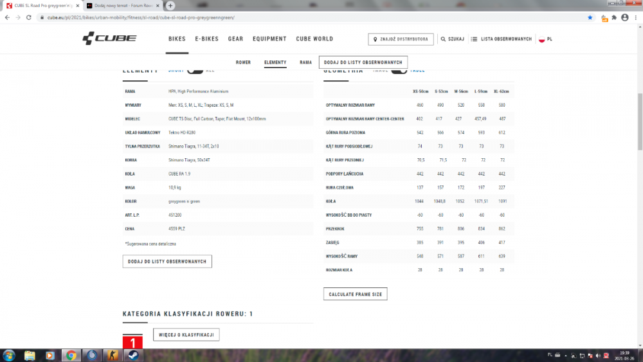Jump to the ROWER section tab

(x=243, y=62)
